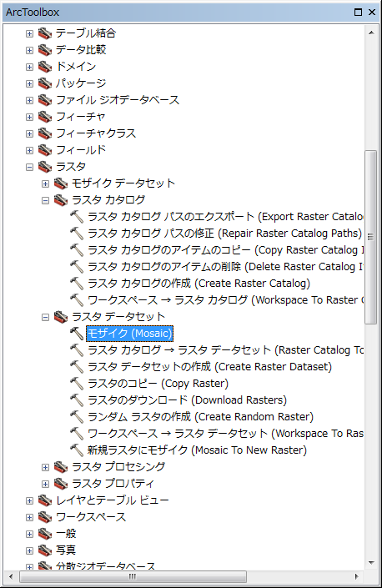
Task: Click hammer icon of Copy Raster Catalog Items
Action: [77, 250]
